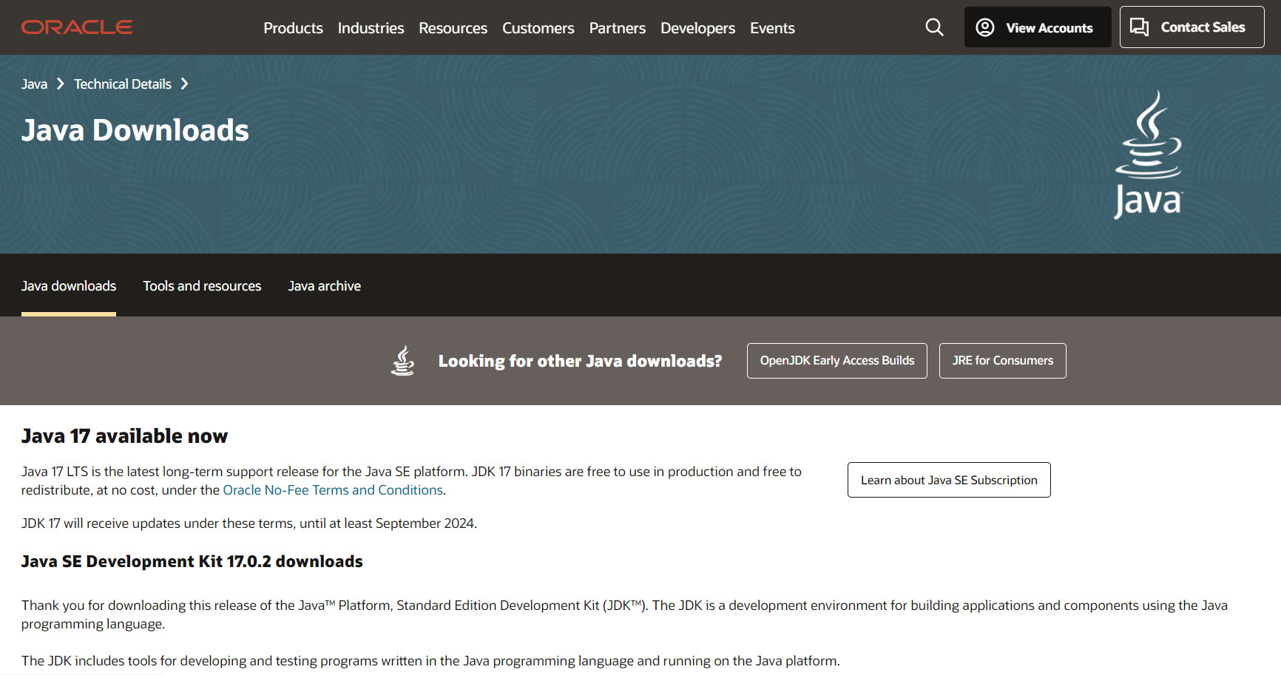Viewport: 1281px width, 678px height.
Task: Click JRE for Consumers button
Action: 1002,361
